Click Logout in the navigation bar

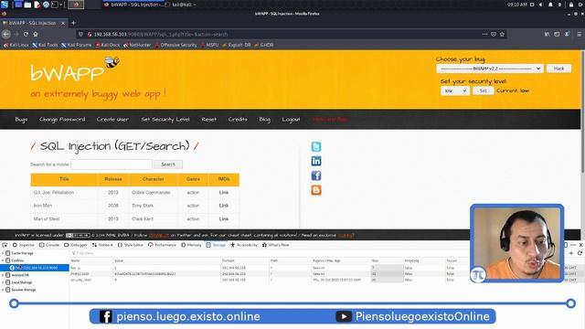click(x=291, y=120)
